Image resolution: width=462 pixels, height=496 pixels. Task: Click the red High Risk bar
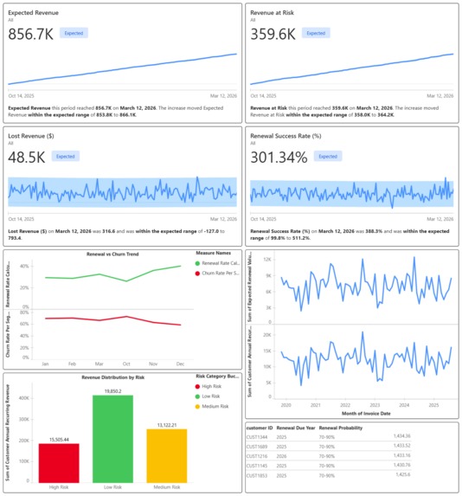(59, 463)
